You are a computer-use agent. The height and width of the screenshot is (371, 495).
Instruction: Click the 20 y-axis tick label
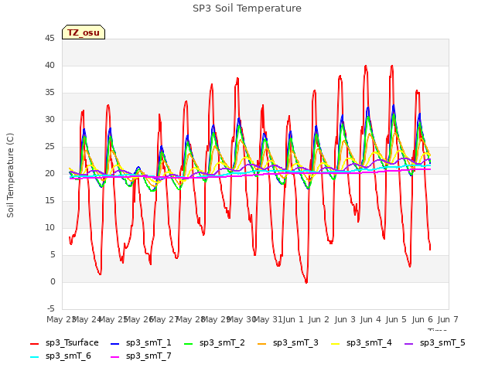[49, 173]
